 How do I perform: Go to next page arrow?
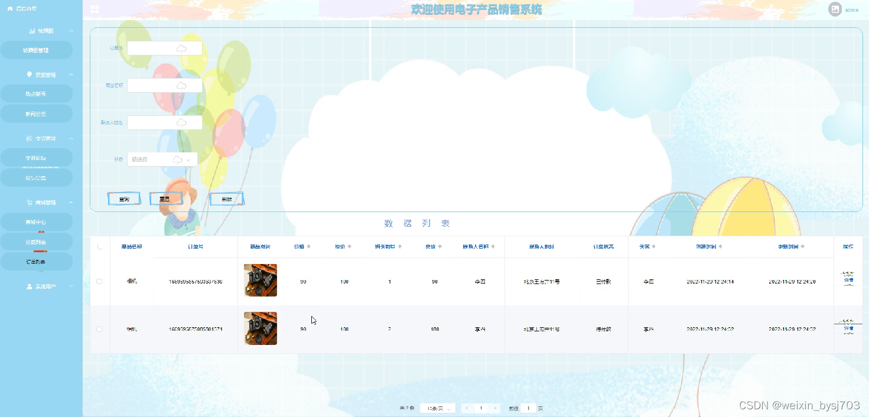495,408
